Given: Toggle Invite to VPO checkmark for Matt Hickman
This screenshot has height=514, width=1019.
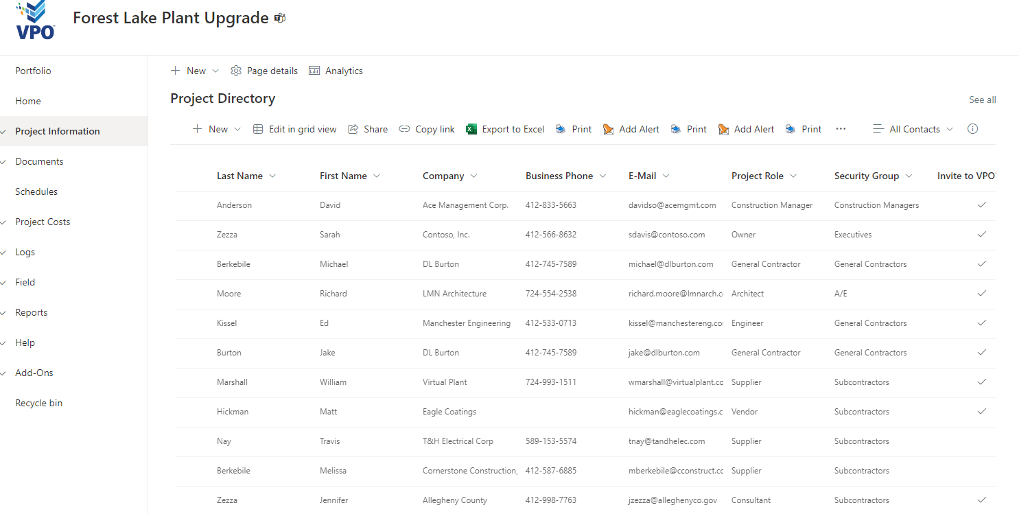Looking at the screenshot, I should point(981,411).
